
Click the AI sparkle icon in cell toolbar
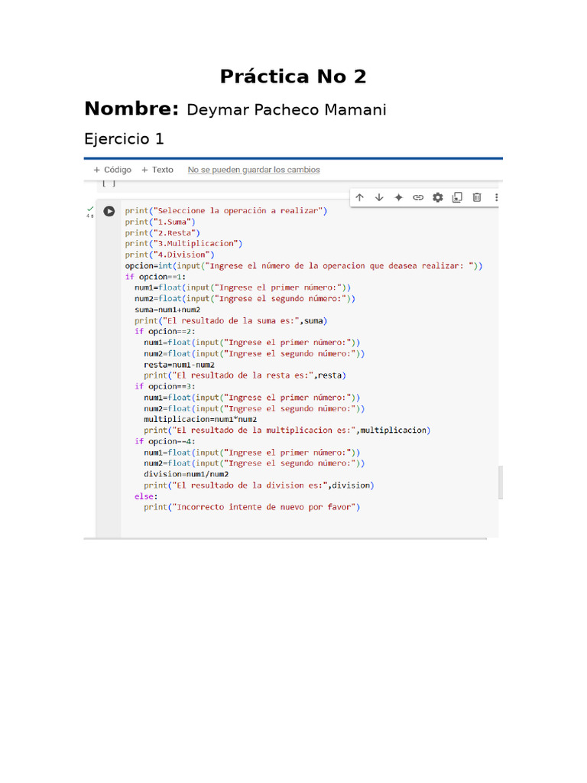click(398, 197)
